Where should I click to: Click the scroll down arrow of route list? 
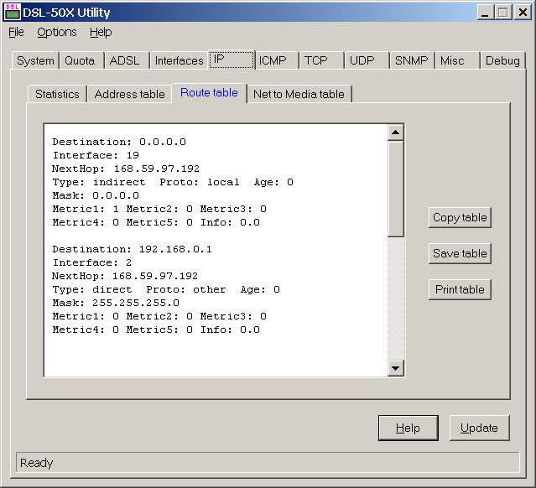(396, 368)
